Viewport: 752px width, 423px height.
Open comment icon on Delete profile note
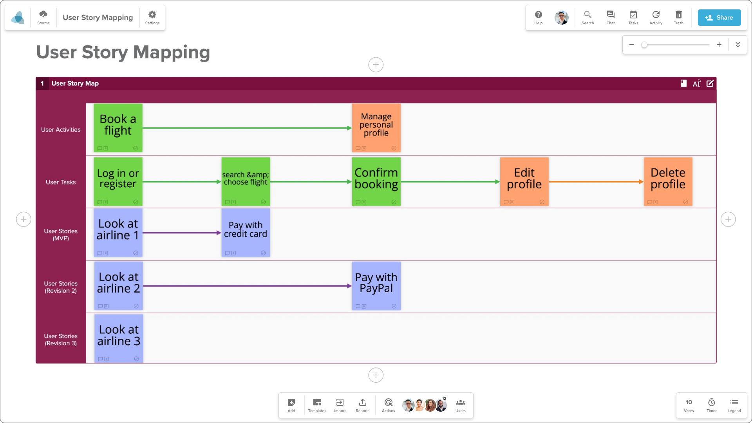[650, 202]
